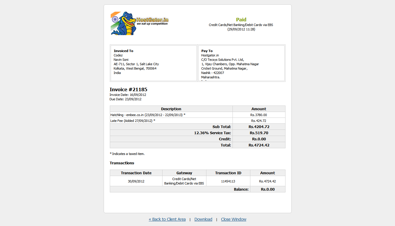Click the Hatchling - embee.co.in line item

point(148,115)
